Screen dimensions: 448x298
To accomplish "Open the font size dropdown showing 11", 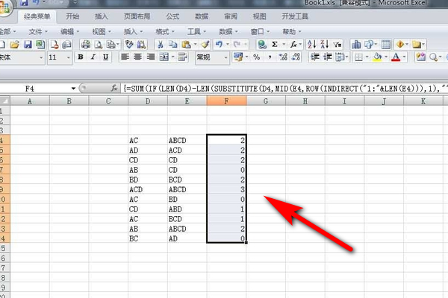I will (x=69, y=57).
